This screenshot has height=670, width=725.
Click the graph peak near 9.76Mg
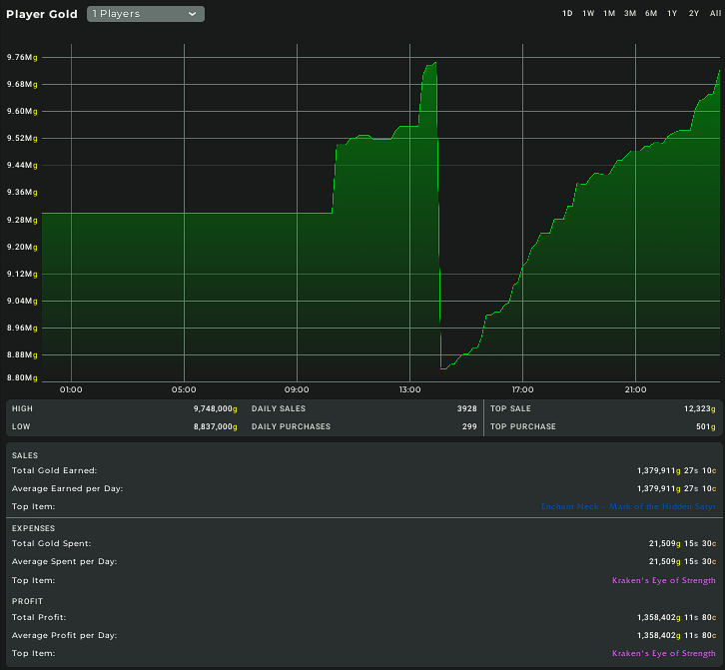pyautogui.click(x=433, y=63)
